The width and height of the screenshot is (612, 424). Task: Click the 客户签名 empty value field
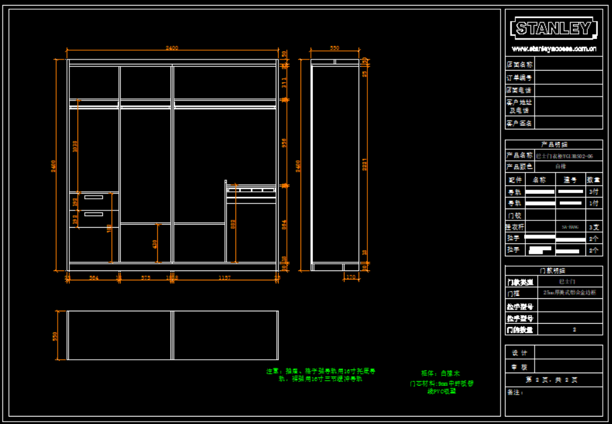(x=568, y=123)
